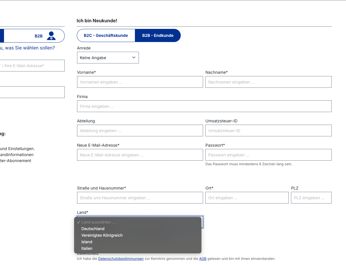Viewport: 346px width, 265px height.
Task: Focus the Nachname input field
Action: tap(268, 82)
